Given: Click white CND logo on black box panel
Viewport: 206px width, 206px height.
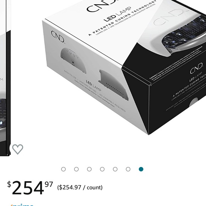Looking at the screenshot, I should 196,68.
